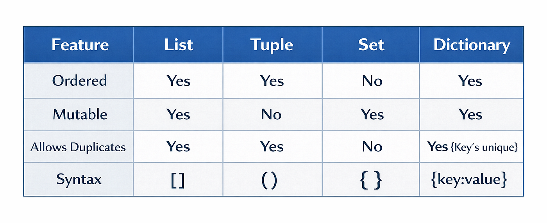Click Yes for Tuple Allows Duplicates
The image size is (547, 223).
pos(272,147)
